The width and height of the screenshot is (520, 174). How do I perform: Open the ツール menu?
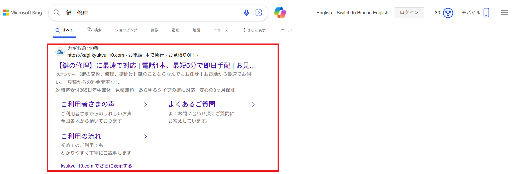(286, 30)
